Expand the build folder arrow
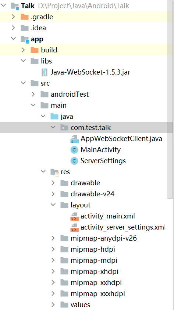This screenshot has width=174, height=310. coord(23,50)
